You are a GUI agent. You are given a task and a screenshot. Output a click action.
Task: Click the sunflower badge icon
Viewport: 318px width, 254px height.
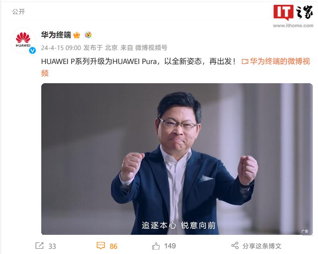(88, 35)
